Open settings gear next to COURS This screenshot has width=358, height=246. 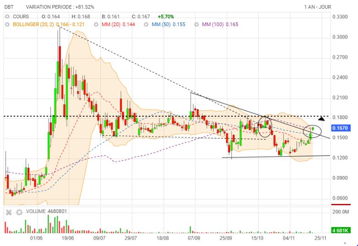click(x=7, y=16)
